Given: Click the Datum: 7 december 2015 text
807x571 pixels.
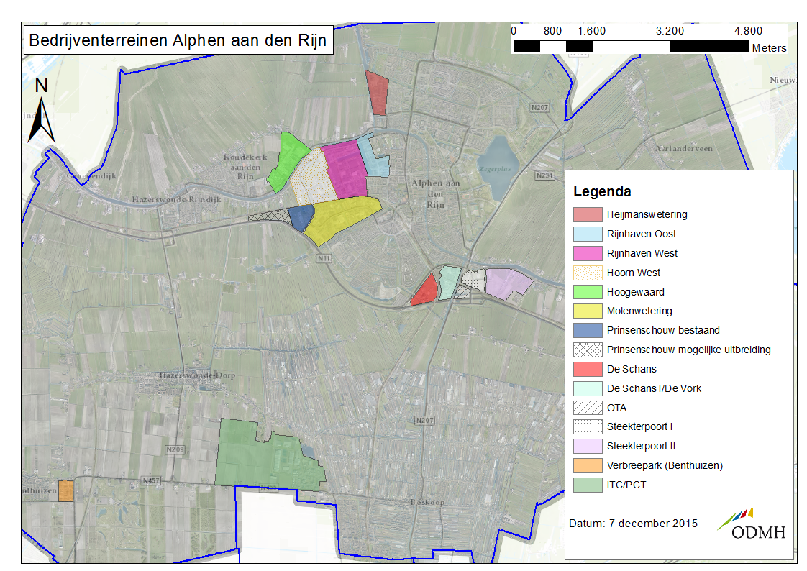Looking at the screenshot, I should click(633, 523).
